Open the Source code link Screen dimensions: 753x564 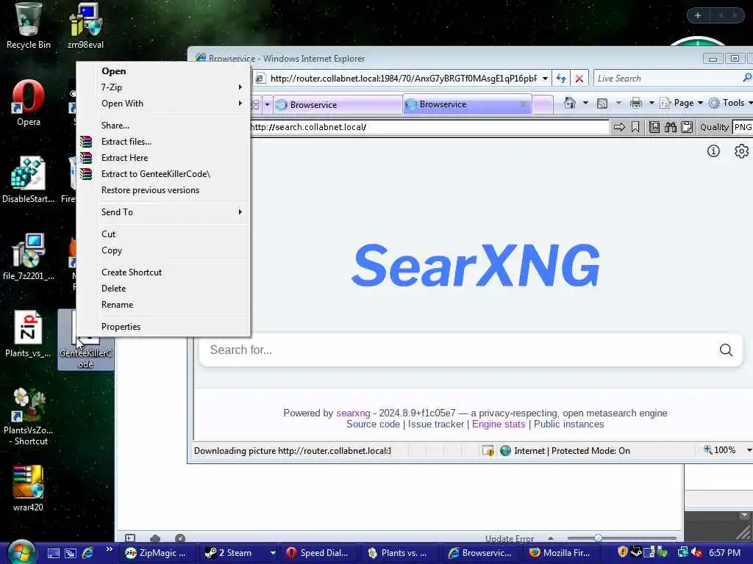(373, 424)
